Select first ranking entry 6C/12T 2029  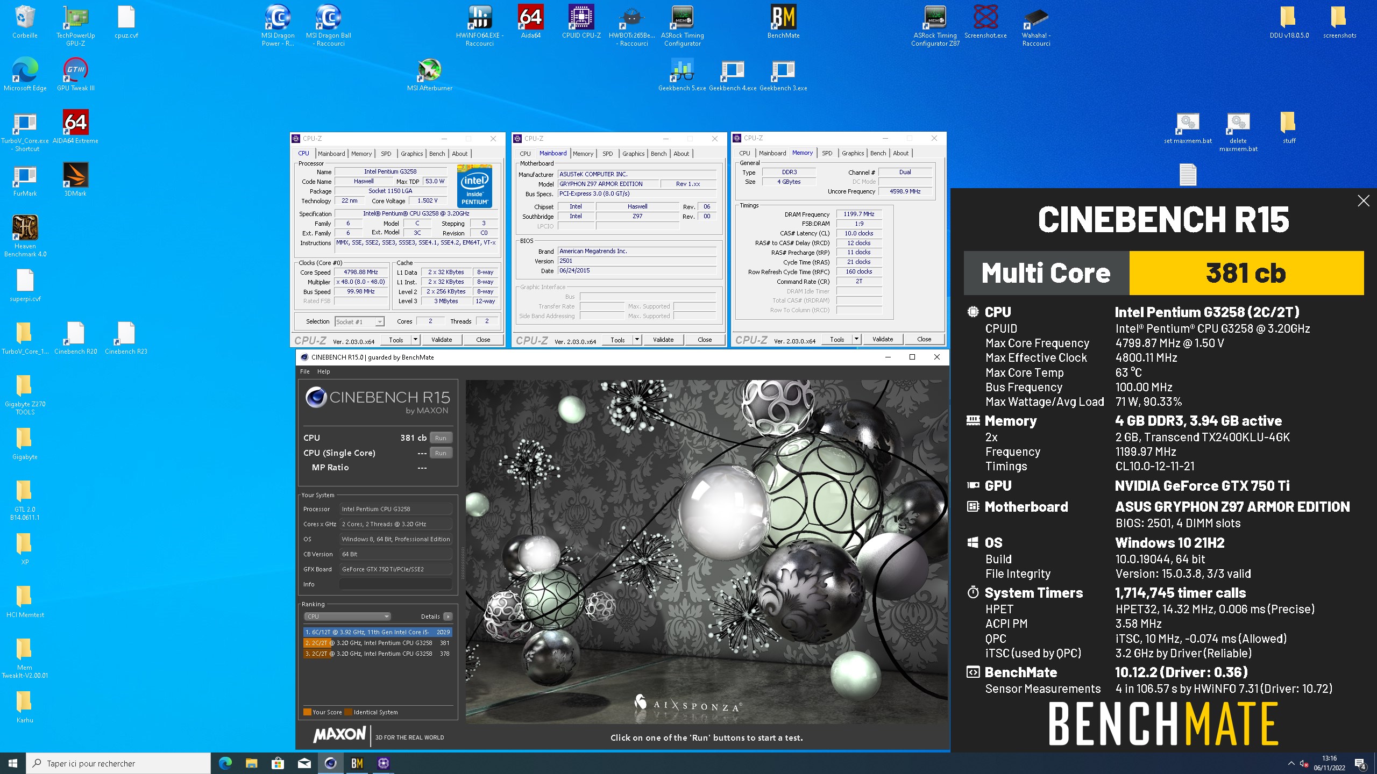[378, 632]
